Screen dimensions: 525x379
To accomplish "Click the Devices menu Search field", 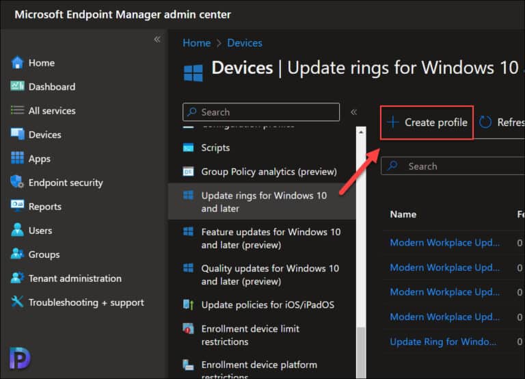I will (x=261, y=112).
